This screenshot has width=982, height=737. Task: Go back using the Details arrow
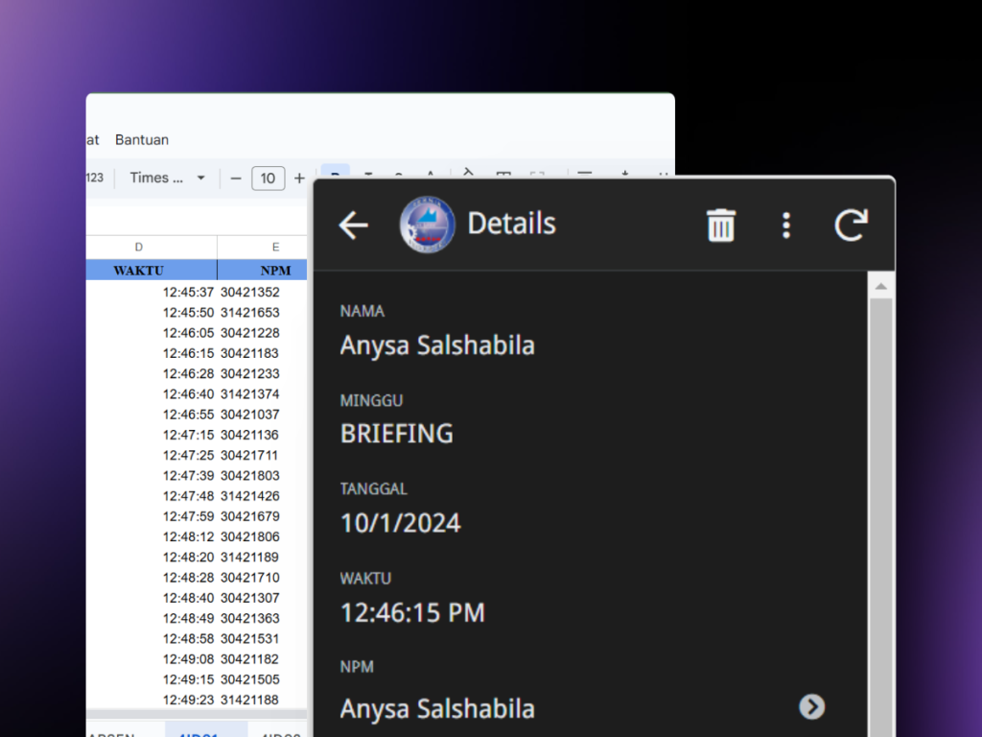tap(354, 226)
